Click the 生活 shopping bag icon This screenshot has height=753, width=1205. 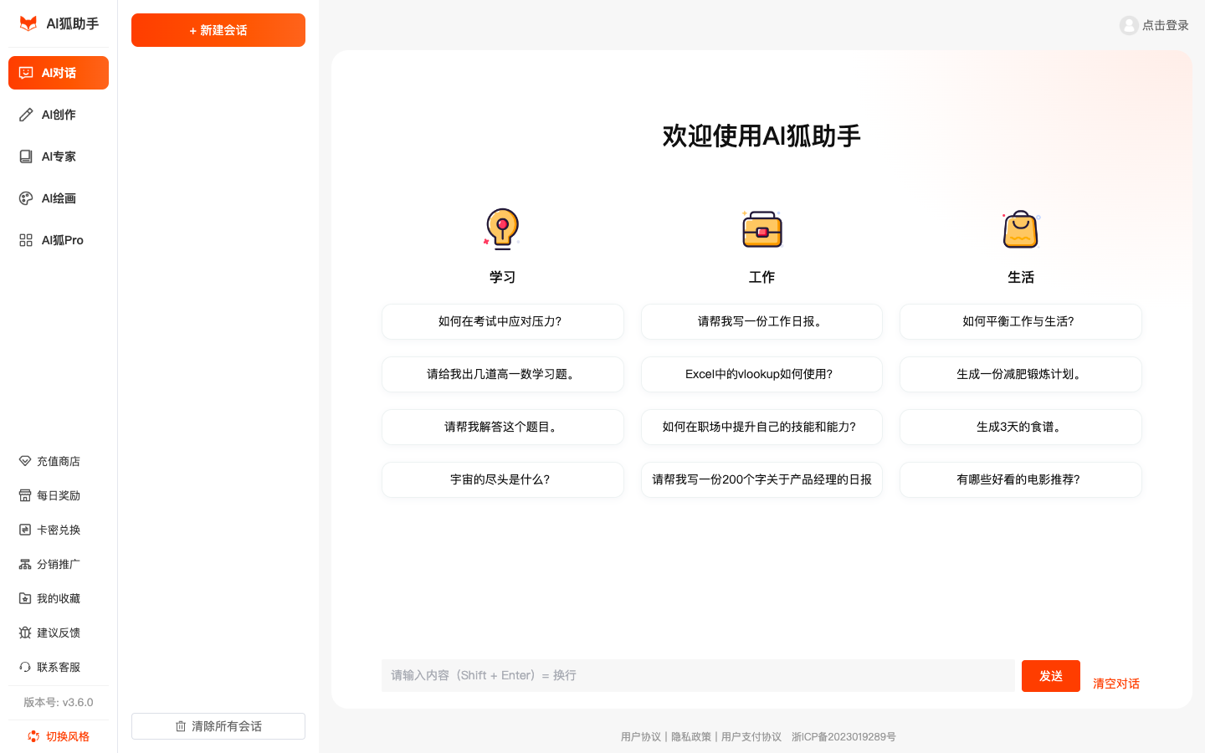[x=1021, y=229]
